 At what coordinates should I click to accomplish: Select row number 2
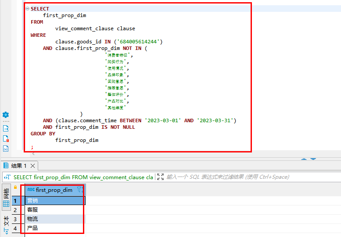15,210
